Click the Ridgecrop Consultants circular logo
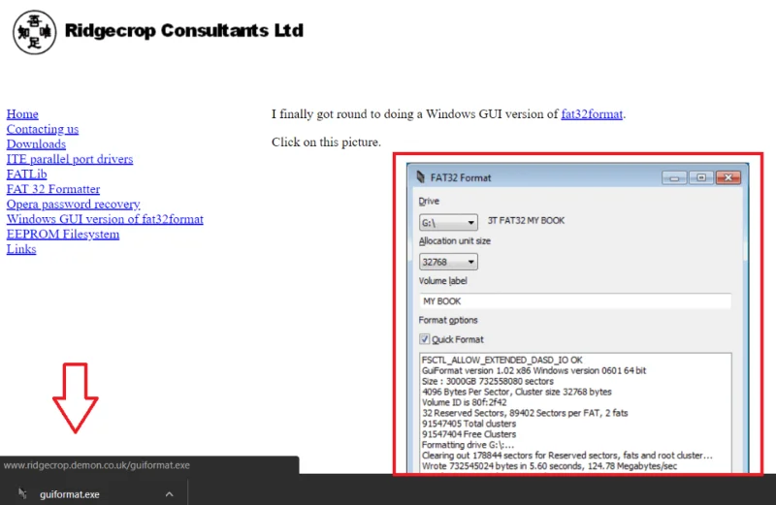776x505 pixels. pos(34,32)
